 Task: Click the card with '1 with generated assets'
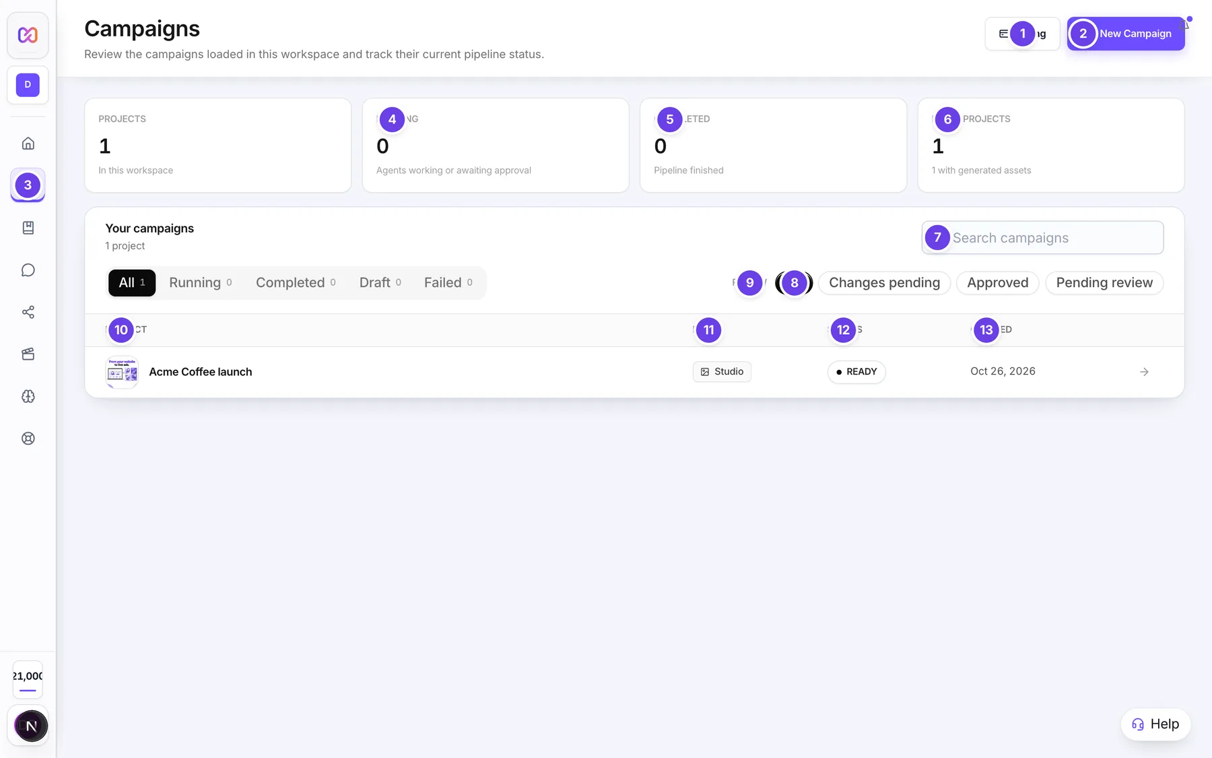tap(1051, 146)
